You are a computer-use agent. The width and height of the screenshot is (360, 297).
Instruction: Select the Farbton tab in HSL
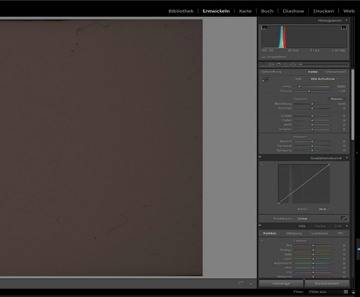(269, 234)
